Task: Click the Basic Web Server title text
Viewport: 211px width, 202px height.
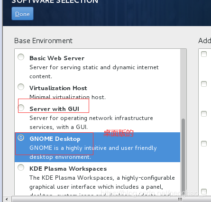Action: (x=57, y=58)
